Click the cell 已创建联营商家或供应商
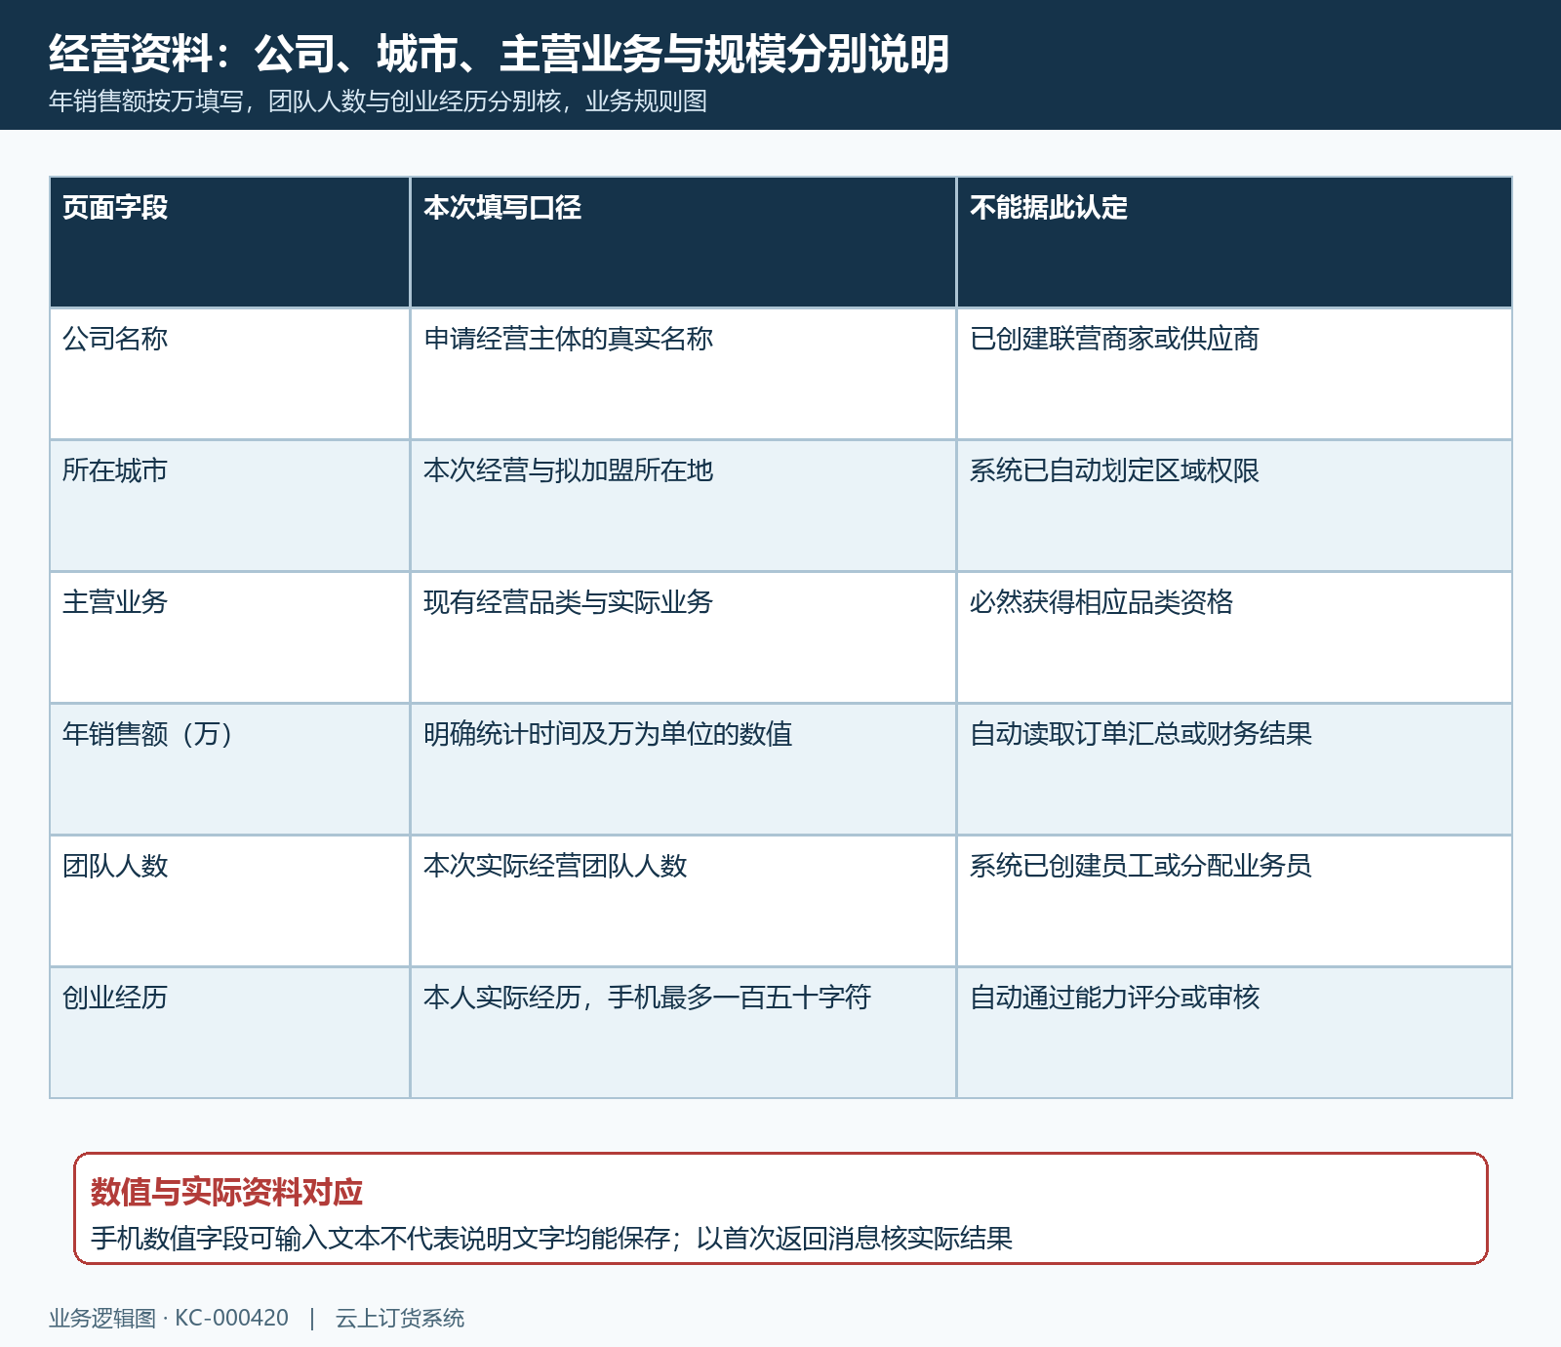 coord(1234,374)
